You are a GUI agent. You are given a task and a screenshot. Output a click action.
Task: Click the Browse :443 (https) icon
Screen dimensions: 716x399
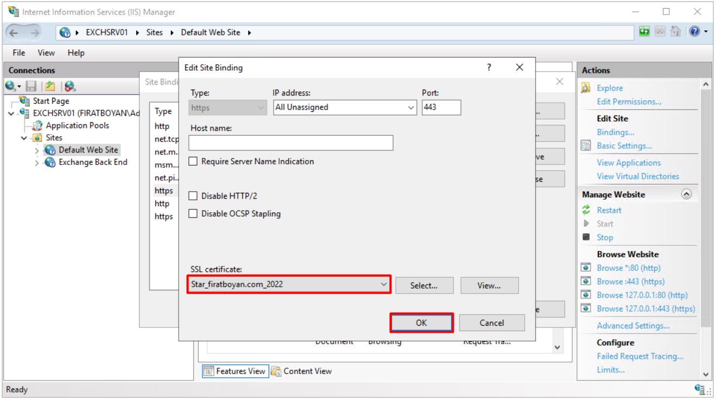[x=586, y=281]
